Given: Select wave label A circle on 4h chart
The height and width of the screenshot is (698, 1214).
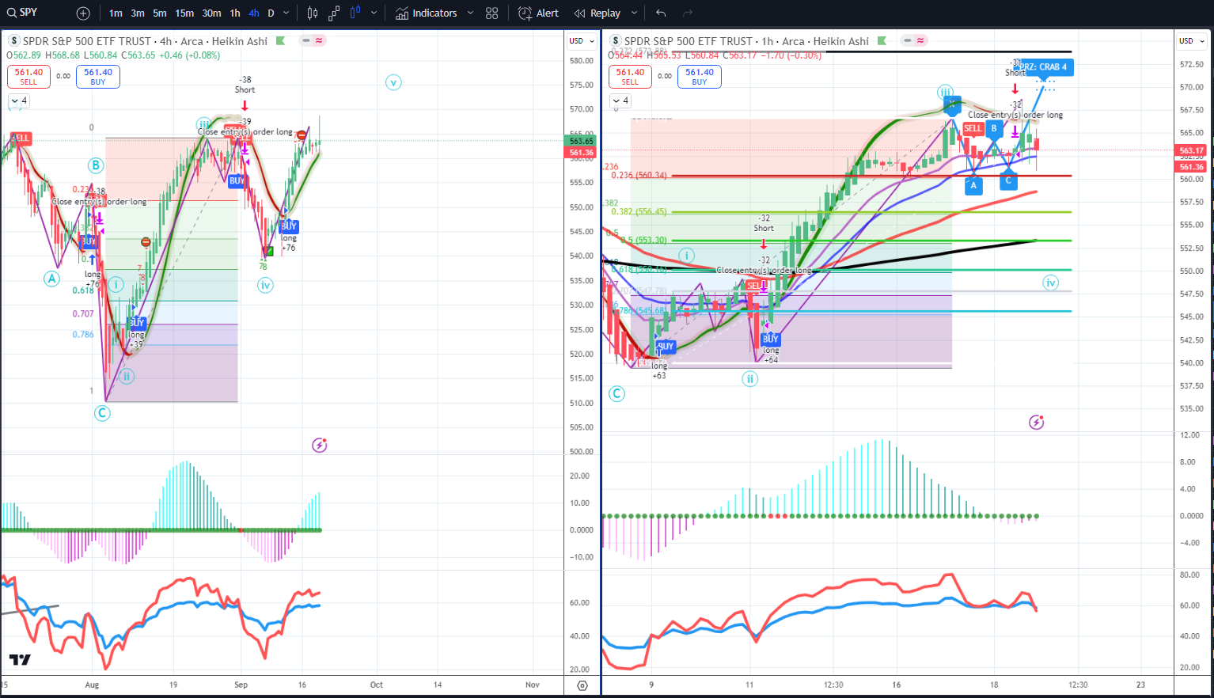Looking at the screenshot, I should (x=51, y=279).
